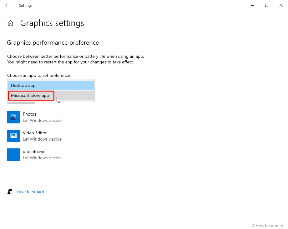This screenshot has height=229, width=288.
Task: Click the Video Editor app icon
Action: pos(13,136)
